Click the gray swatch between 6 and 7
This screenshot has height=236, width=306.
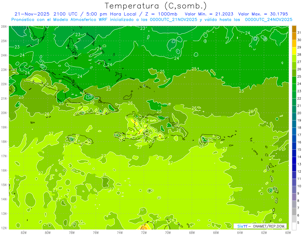[x=294, y=212]
